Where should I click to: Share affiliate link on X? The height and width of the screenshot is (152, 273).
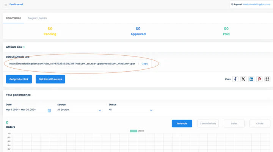pos(243,79)
